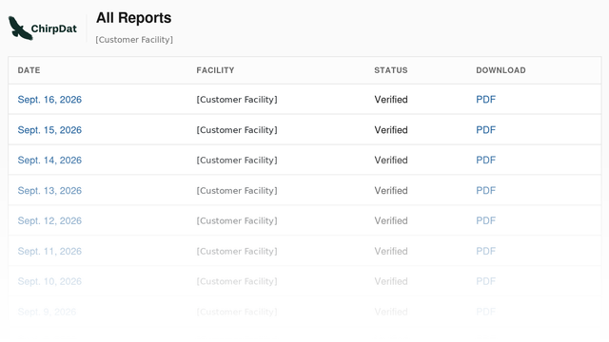The image size is (609, 342).
Task: Open the Sept. 14, 2026 report
Action: [x=49, y=161]
